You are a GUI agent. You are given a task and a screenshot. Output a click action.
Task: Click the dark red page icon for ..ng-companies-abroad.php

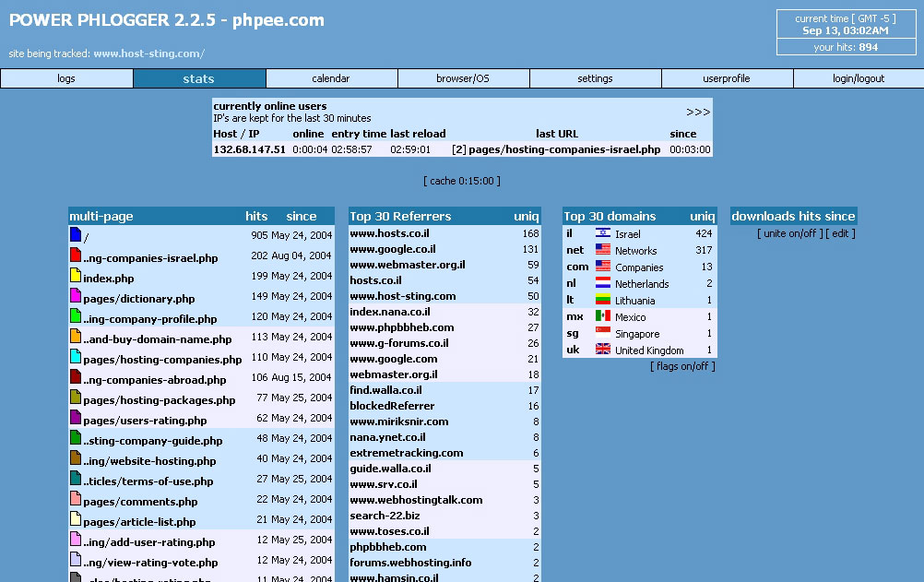pyautogui.click(x=76, y=377)
